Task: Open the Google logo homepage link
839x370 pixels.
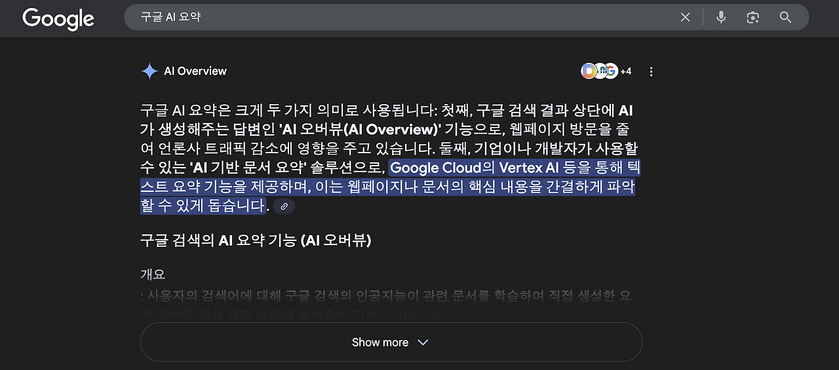Action: [x=58, y=18]
